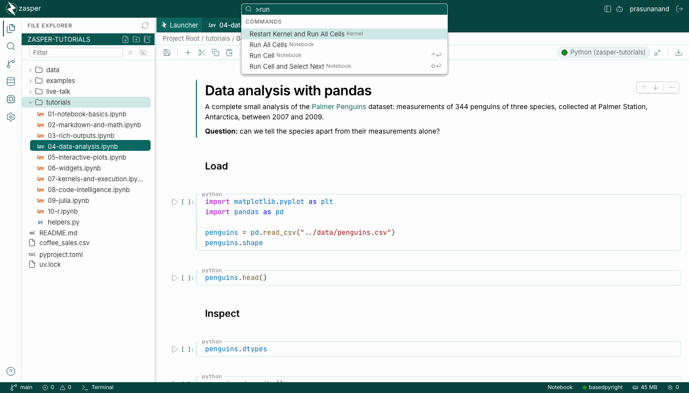Screen dimensions: 689x393
Task: Open the Help question-mark icon
Action: (x=11, y=371)
